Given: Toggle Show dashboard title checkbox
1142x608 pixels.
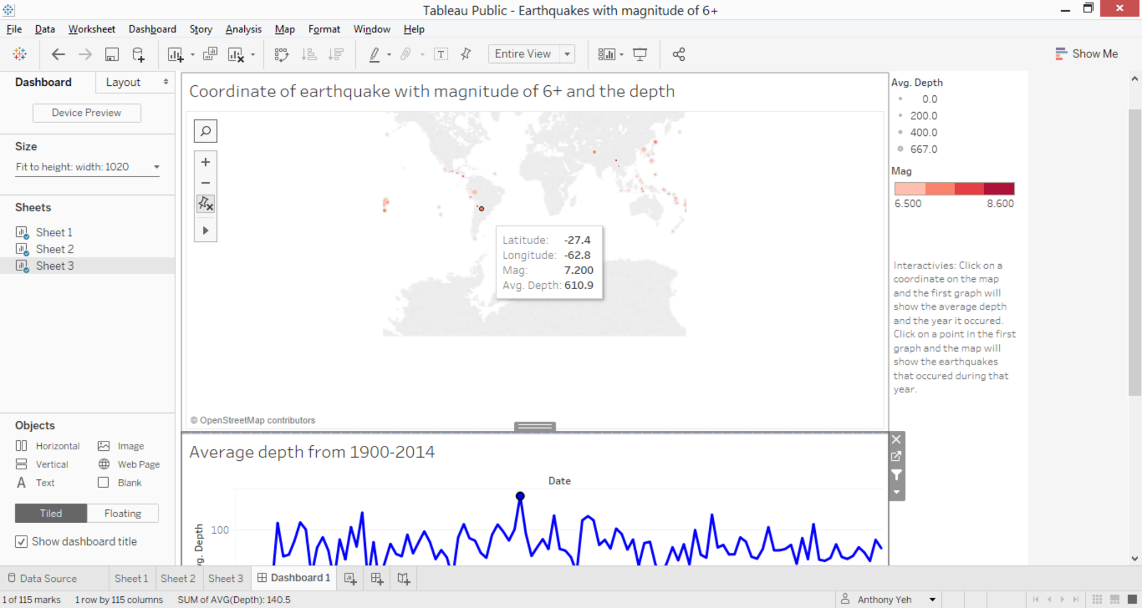Looking at the screenshot, I should point(21,541).
